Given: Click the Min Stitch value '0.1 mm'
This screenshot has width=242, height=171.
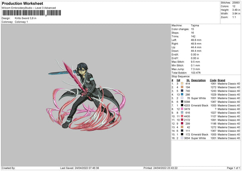Looking at the screenshot, I should [x=195, y=65].
